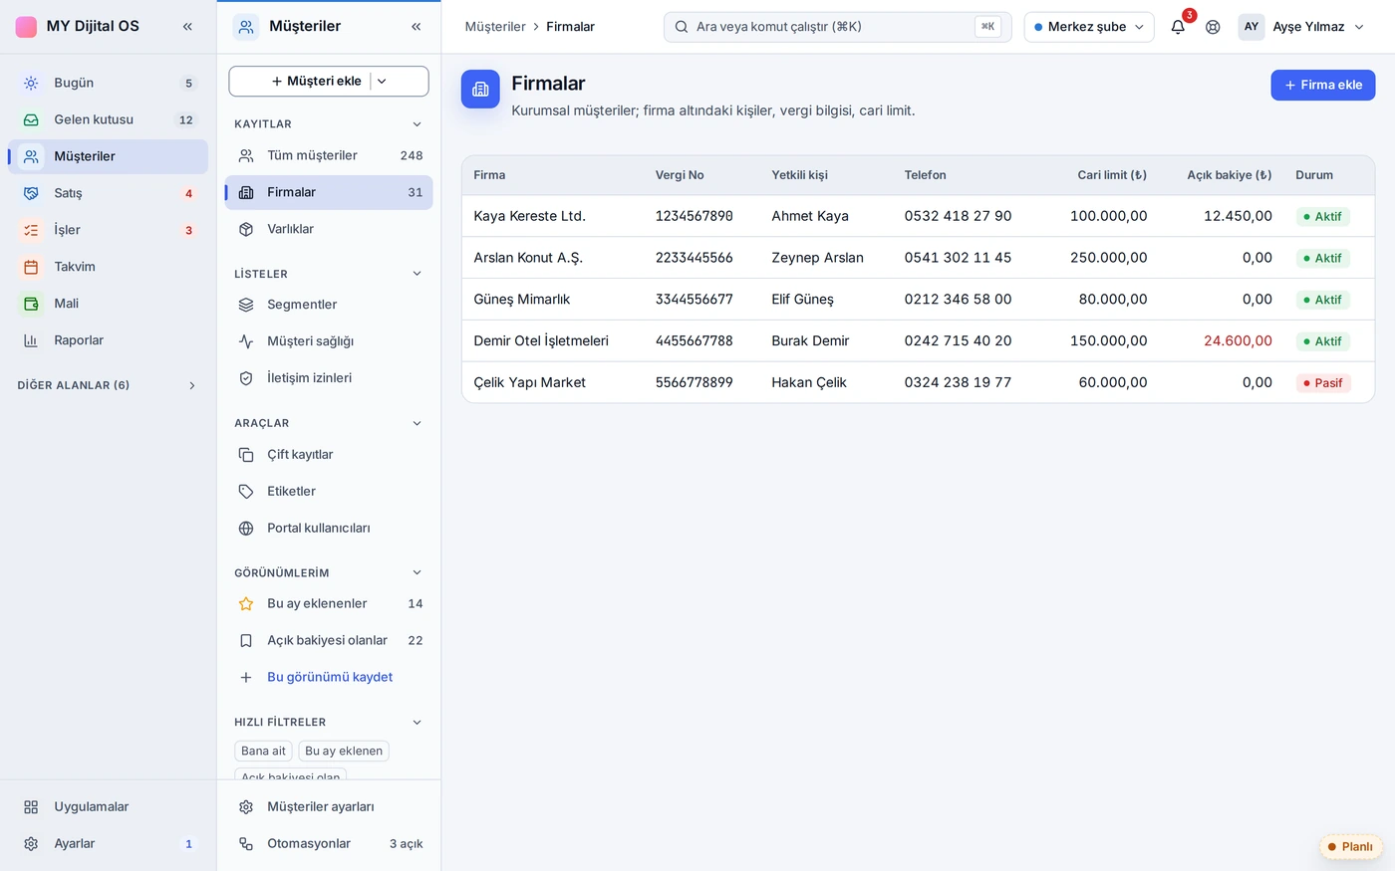Click the İşler checklist icon

click(x=31, y=230)
